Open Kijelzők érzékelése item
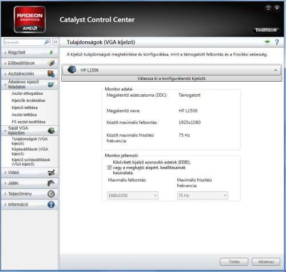286x272 pixels. (29, 101)
